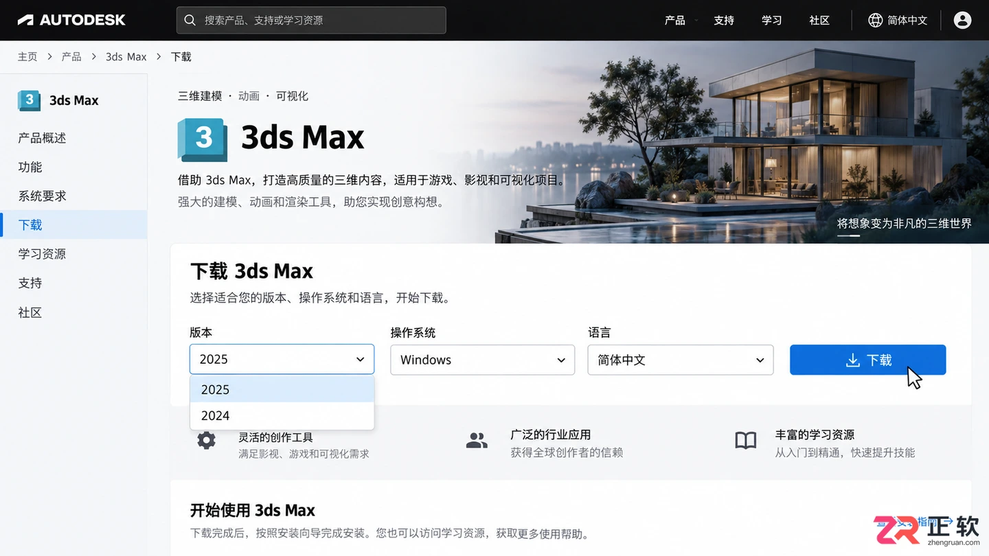Click the gear icon beside 灵活的创作工具

tap(206, 440)
